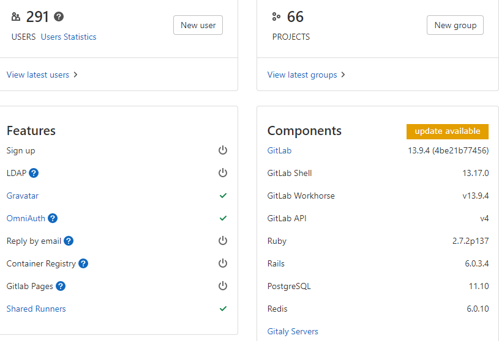Click the users icon next to 291
499x341 pixels.
[x=16, y=16]
